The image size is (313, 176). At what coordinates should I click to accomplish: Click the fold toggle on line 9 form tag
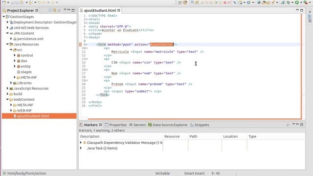click(x=87, y=44)
